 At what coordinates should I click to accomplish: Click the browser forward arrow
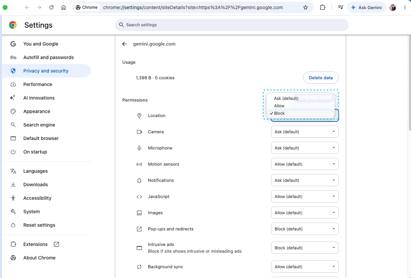point(39,7)
